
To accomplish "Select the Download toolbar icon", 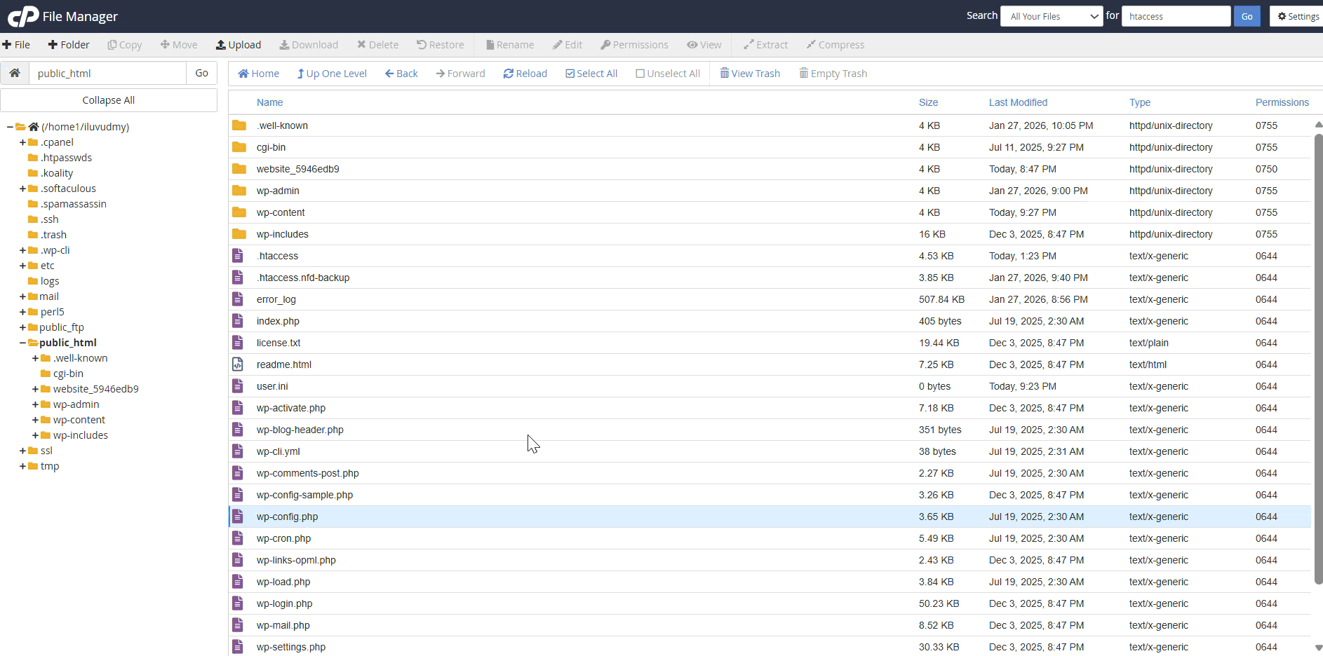I will 309,44.
